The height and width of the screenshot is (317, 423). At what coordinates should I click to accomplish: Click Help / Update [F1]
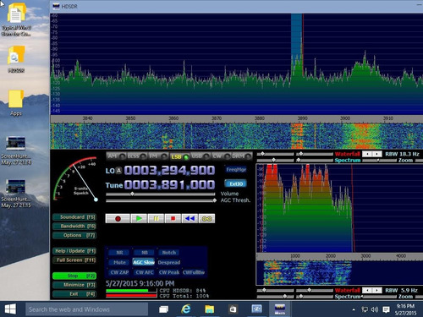pyautogui.click(x=74, y=251)
